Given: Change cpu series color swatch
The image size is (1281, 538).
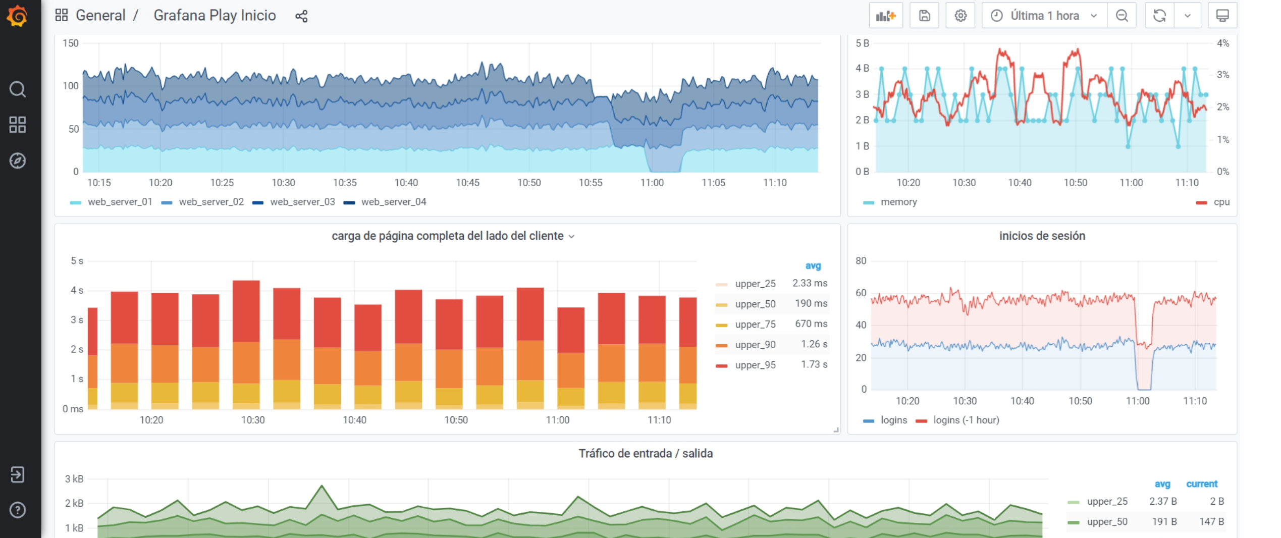Looking at the screenshot, I should [x=1201, y=202].
